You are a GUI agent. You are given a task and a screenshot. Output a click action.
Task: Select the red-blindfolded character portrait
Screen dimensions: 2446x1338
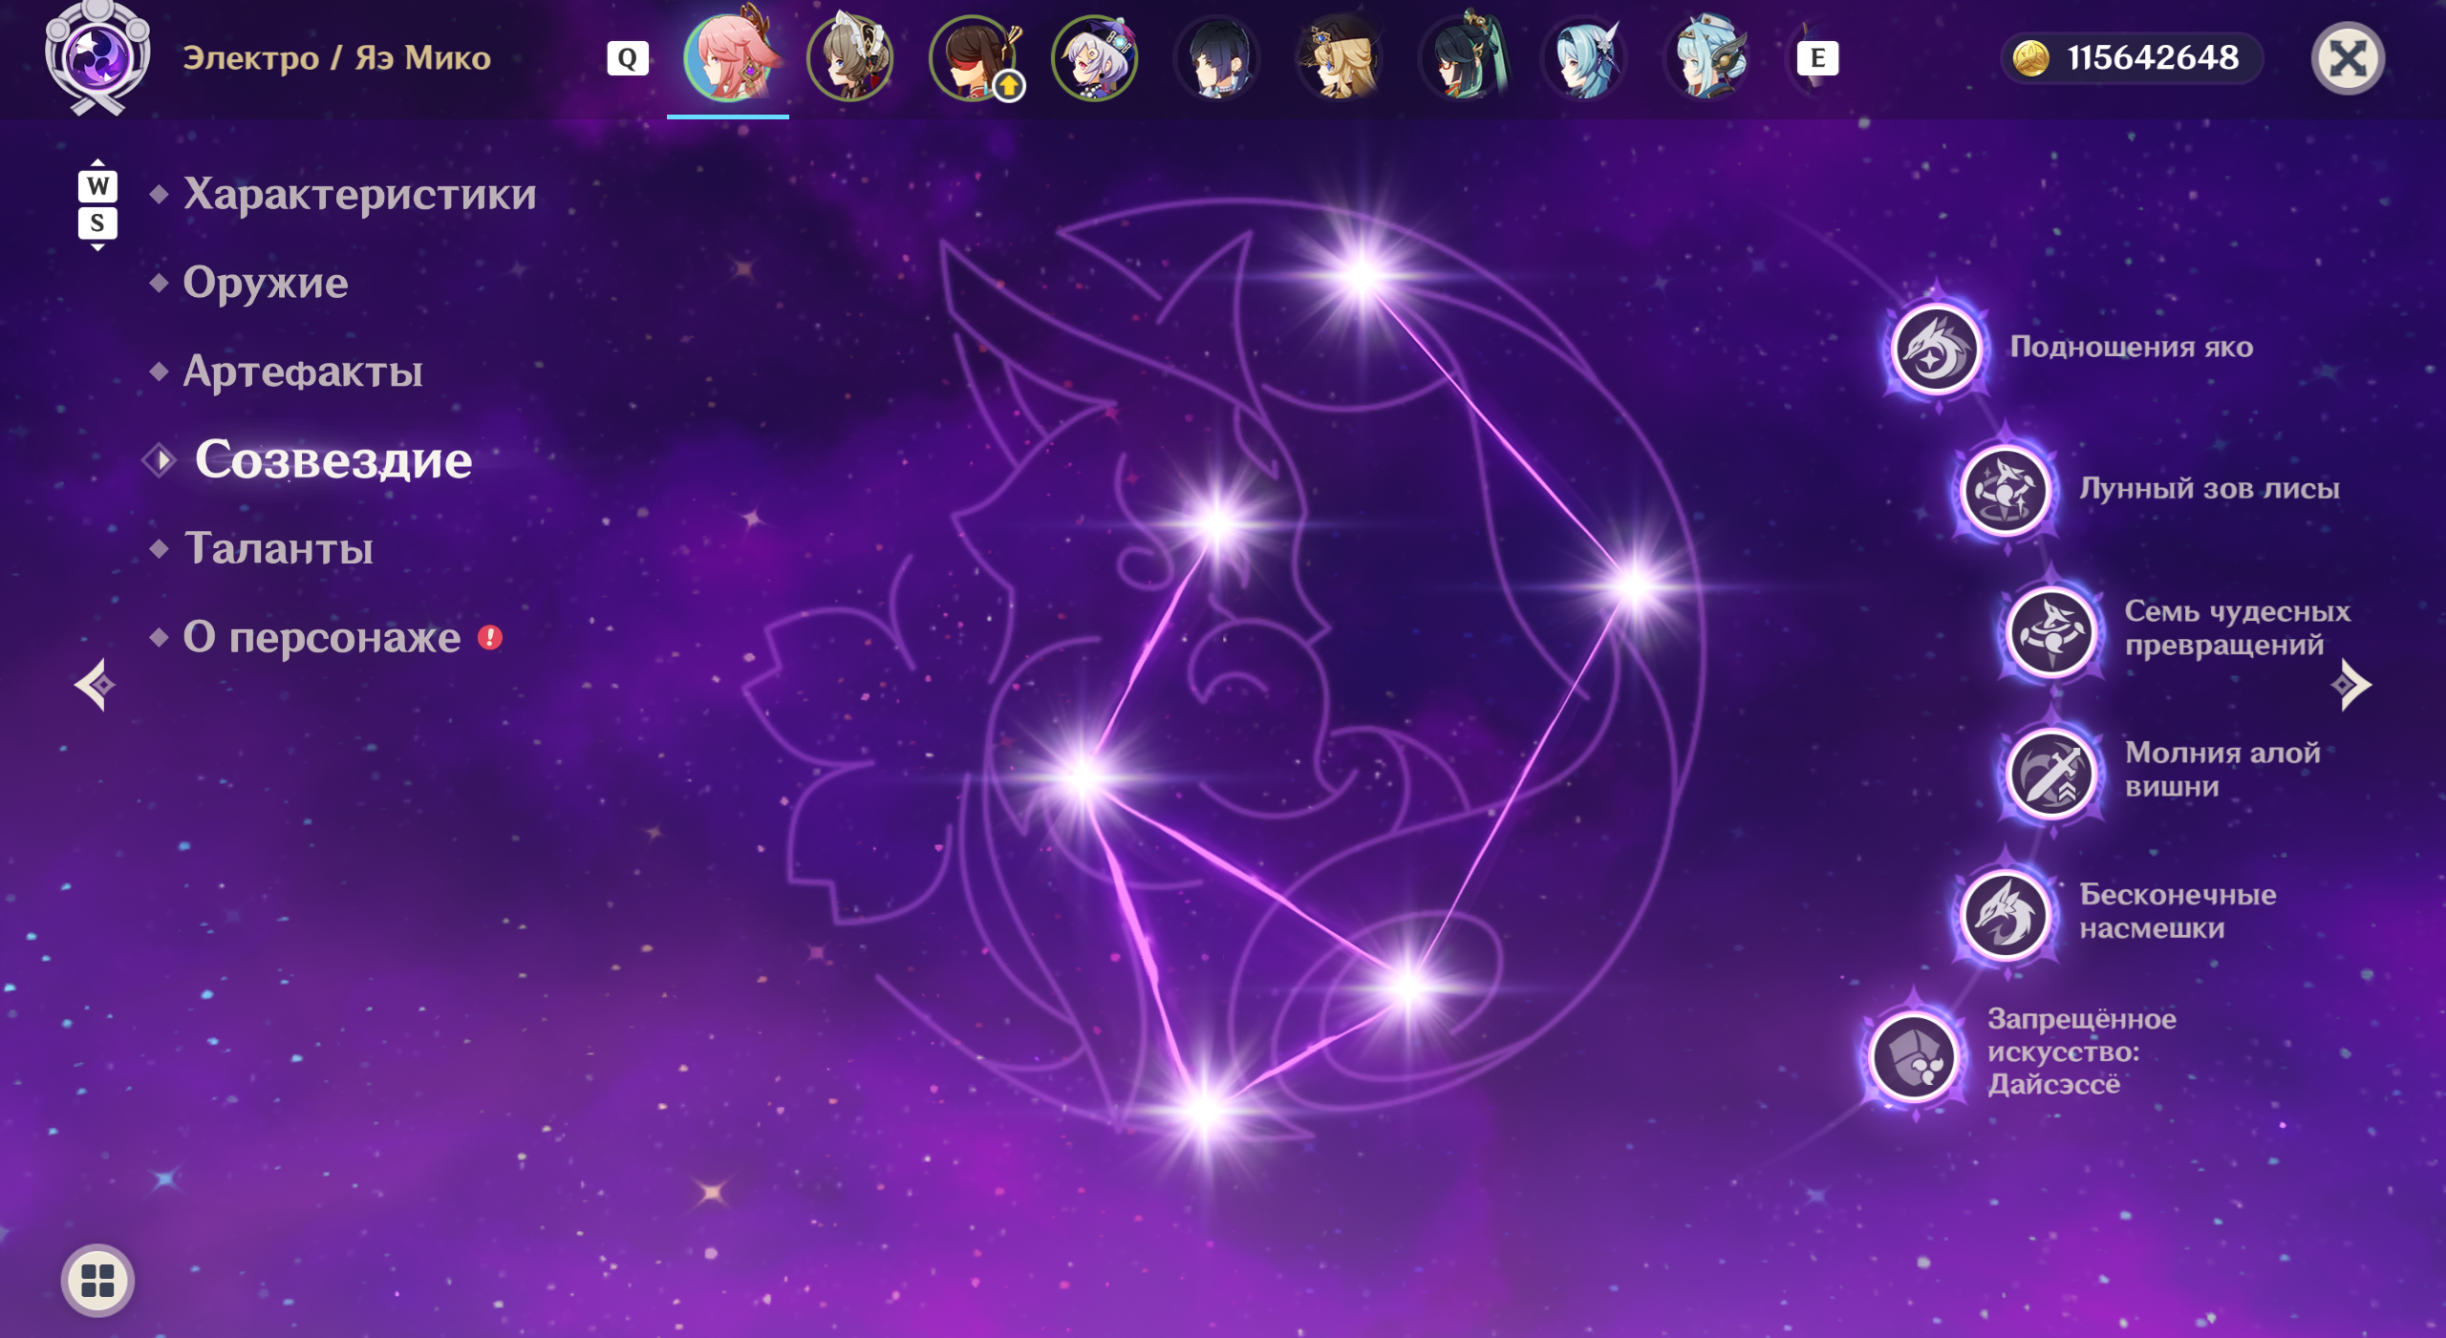973,57
